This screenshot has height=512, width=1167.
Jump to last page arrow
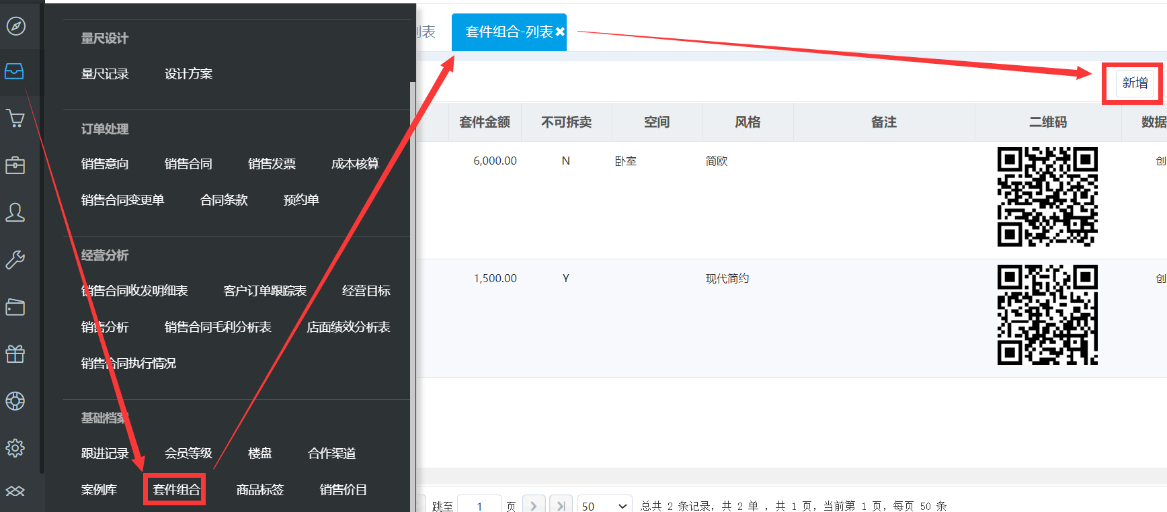pos(561,505)
